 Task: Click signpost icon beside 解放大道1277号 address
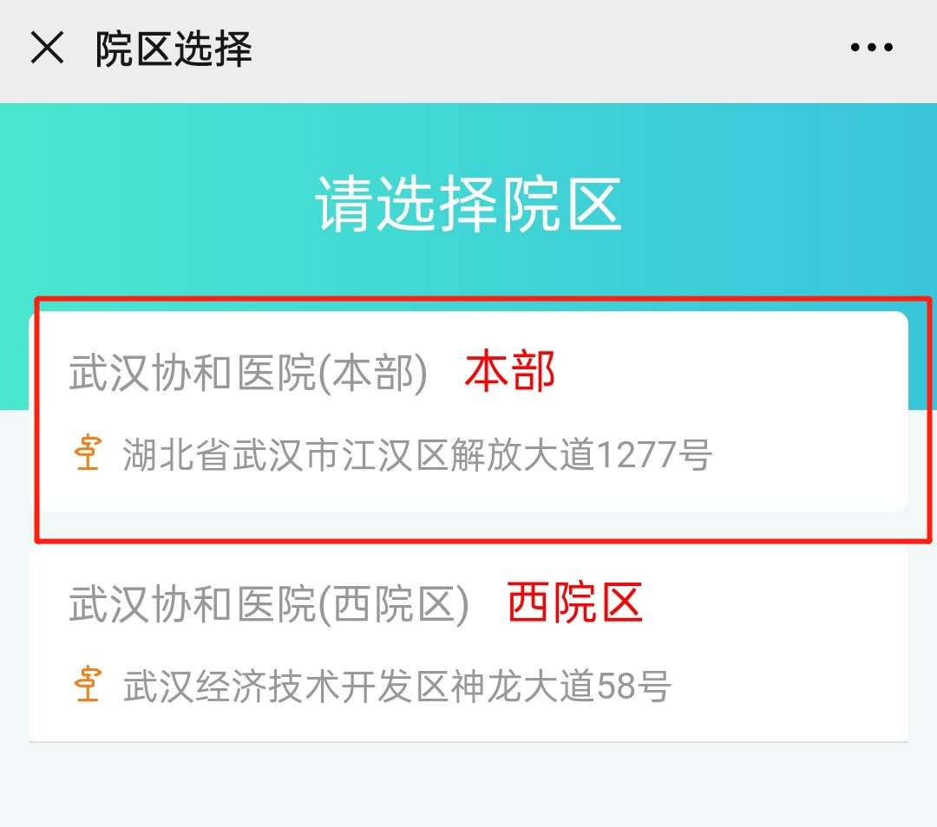[x=88, y=454]
